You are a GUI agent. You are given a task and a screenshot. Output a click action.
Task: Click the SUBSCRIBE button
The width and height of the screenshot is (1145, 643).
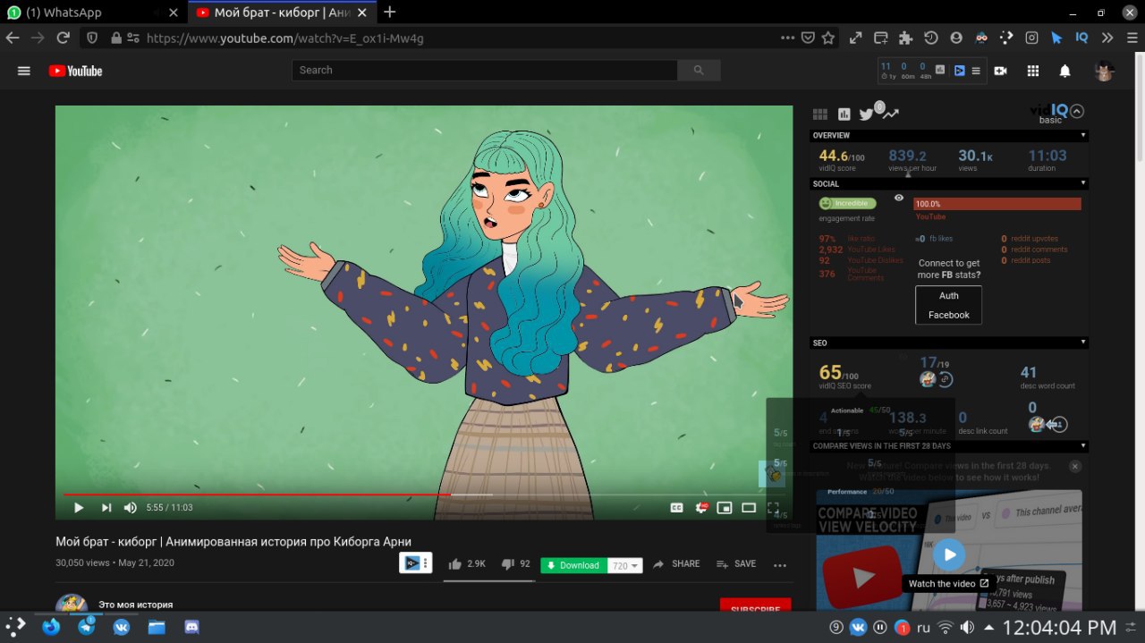(756, 605)
